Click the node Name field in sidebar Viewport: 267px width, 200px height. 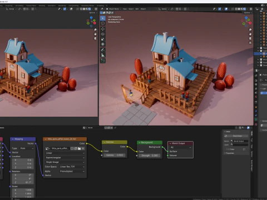pos(239,141)
